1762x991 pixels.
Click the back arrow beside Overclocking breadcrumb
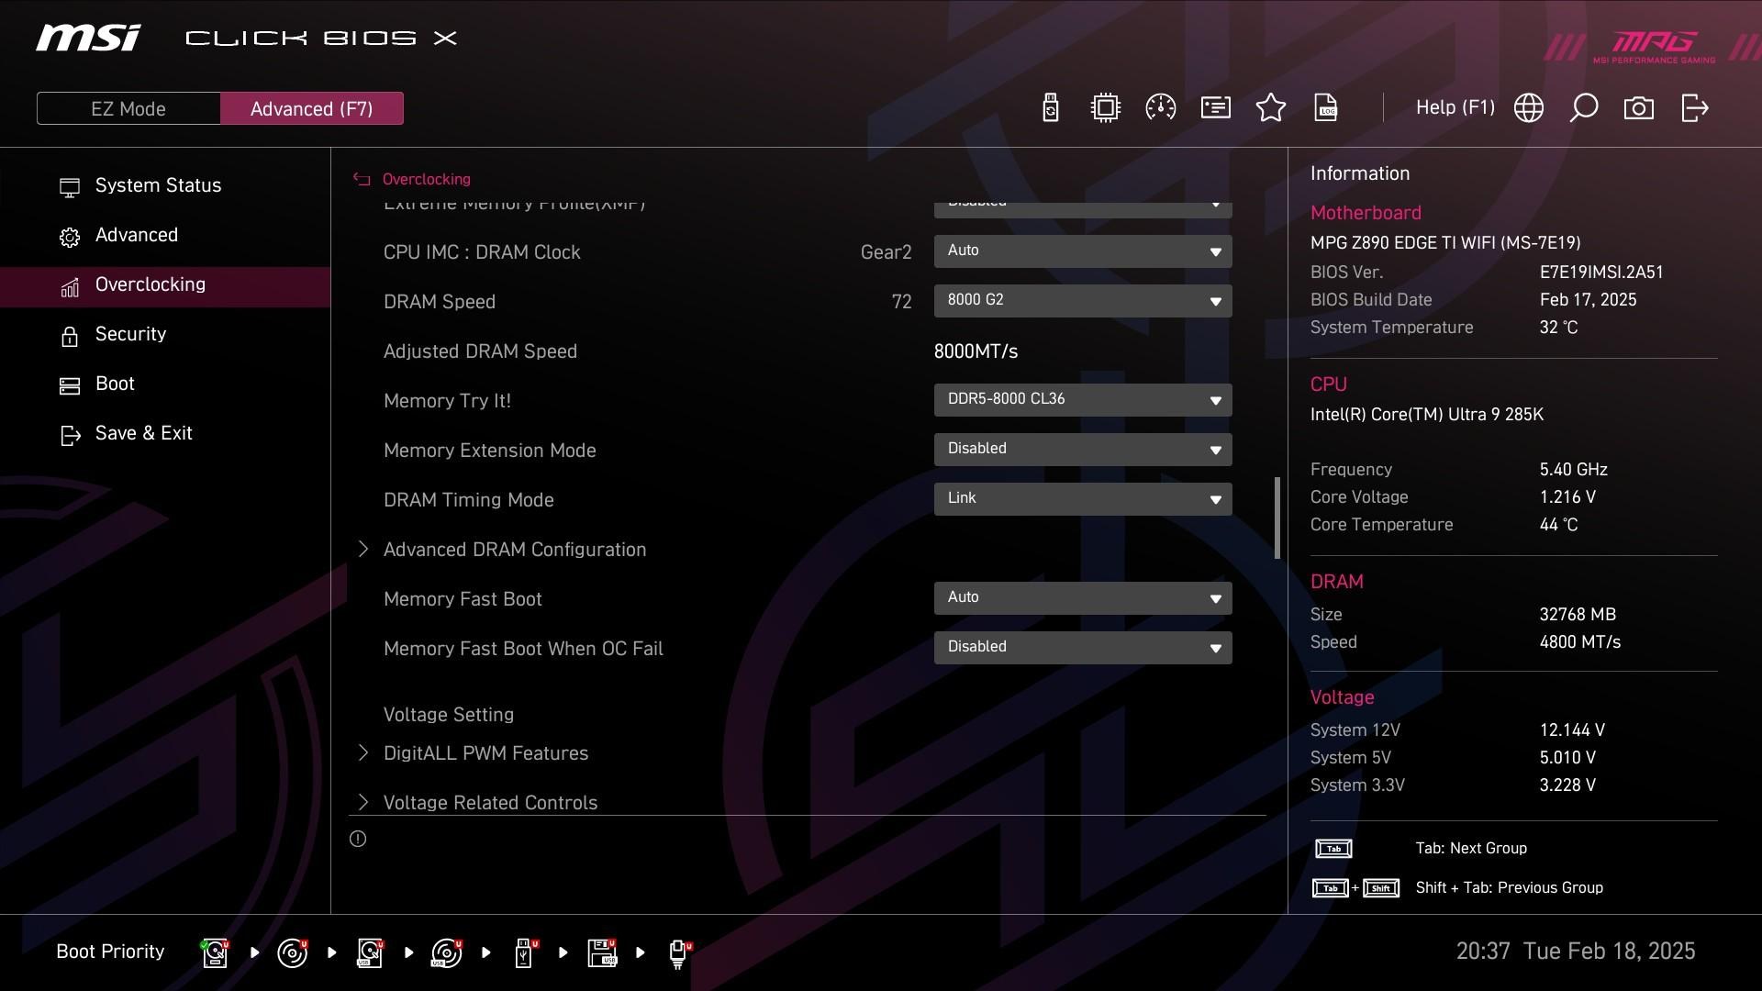point(362,180)
